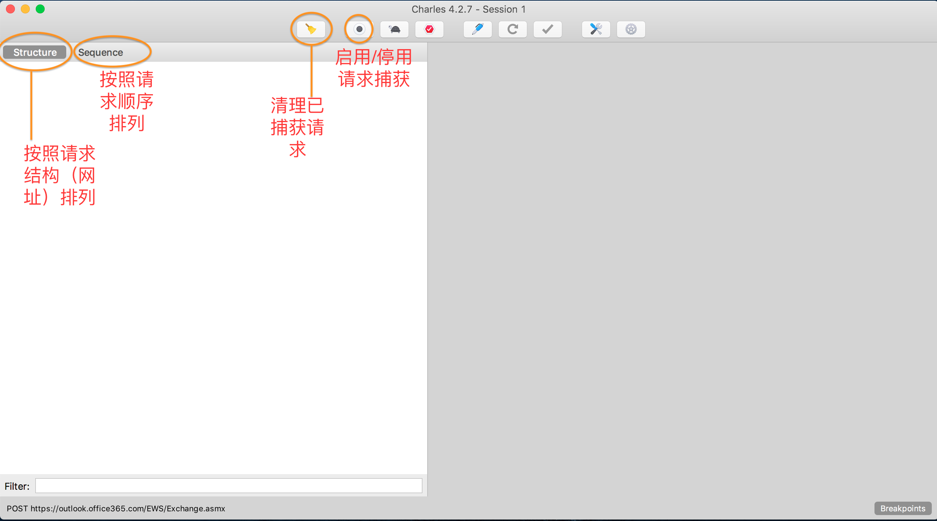Open Tools with the wrench-screwdriver icon

coord(596,29)
